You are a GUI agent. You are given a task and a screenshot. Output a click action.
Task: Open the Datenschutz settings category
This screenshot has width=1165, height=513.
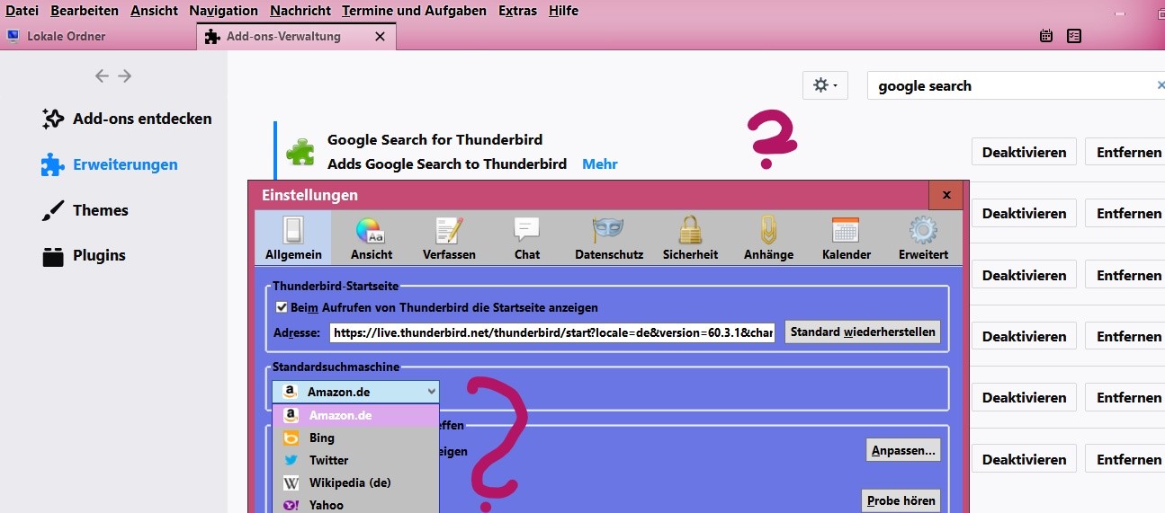(x=609, y=238)
